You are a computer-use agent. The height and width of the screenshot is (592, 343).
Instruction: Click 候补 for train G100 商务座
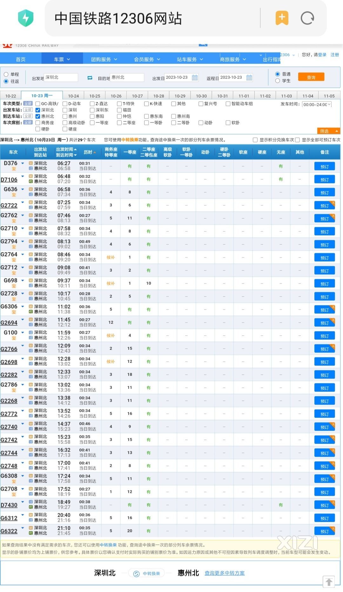[x=111, y=336]
